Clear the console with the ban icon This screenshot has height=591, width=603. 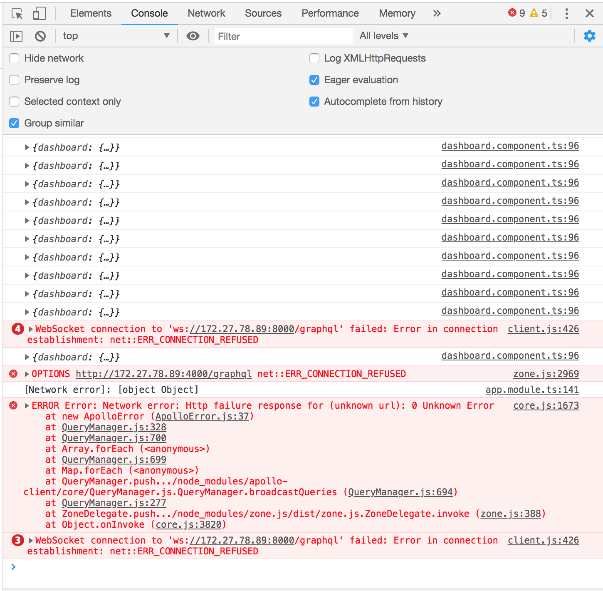(x=40, y=36)
